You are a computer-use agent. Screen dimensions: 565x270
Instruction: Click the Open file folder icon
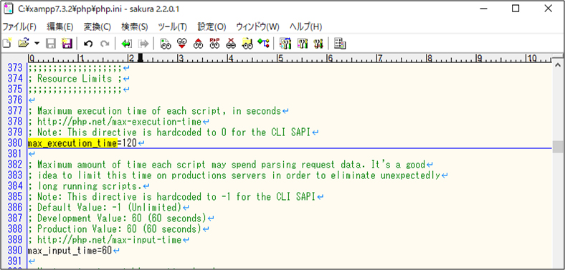(x=23, y=44)
